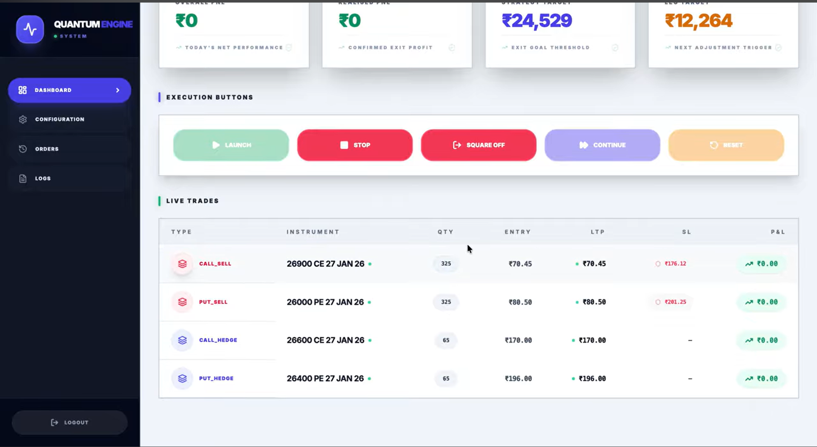Click the Orders history clock icon
This screenshot has width=817, height=447.
pyautogui.click(x=23, y=149)
